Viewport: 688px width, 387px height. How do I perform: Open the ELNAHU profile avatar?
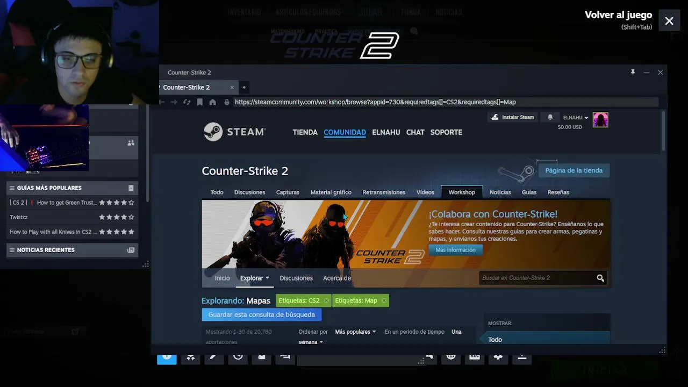(600, 120)
